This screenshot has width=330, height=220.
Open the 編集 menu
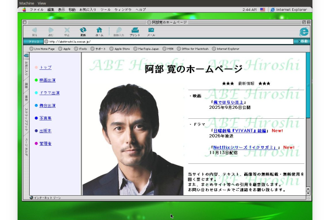click(x=51, y=9)
